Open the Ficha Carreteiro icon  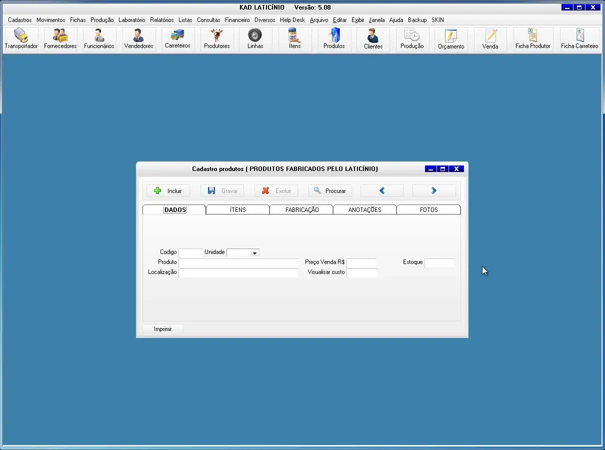tap(579, 39)
